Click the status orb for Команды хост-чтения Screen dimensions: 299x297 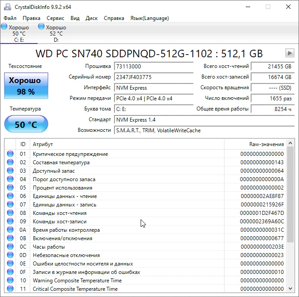pyautogui.click(x=10, y=213)
